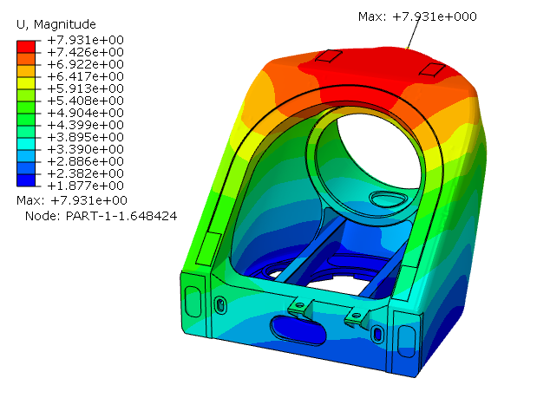
Task: Select the red color band in legend
Action: [x=26, y=47]
